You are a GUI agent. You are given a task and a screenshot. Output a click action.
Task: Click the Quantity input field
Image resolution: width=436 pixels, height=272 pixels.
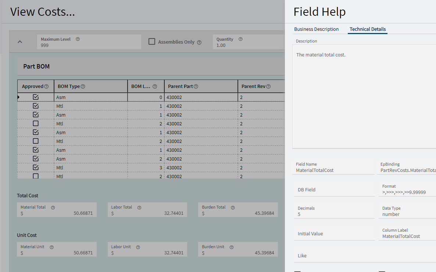point(249,42)
